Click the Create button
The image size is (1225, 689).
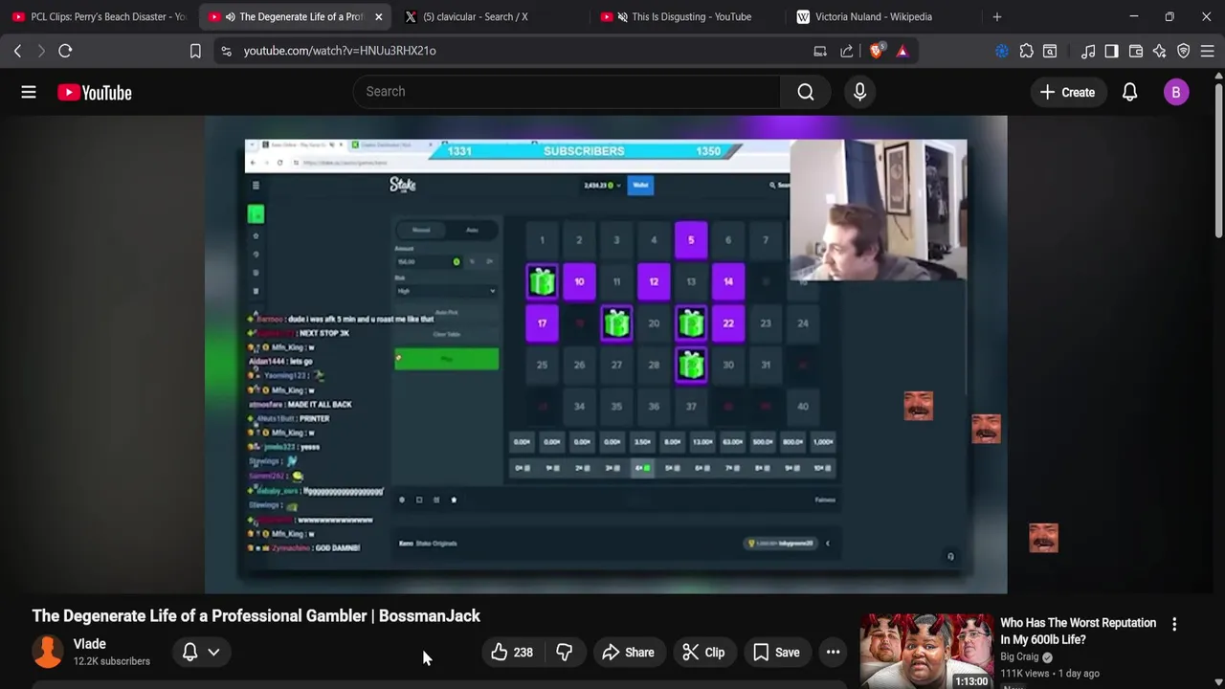click(1067, 92)
